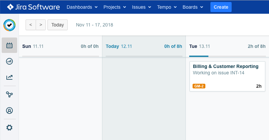Expand the Projects dropdown menu
Viewport: 269px width, 140px height.
click(x=115, y=7)
